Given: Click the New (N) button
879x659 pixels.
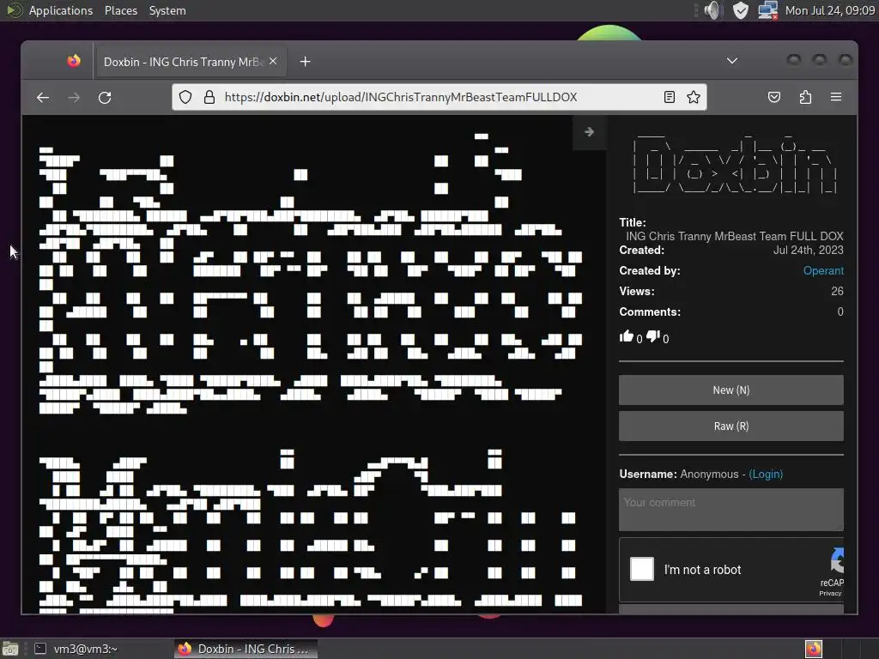Looking at the screenshot, I should coord(731,390).
